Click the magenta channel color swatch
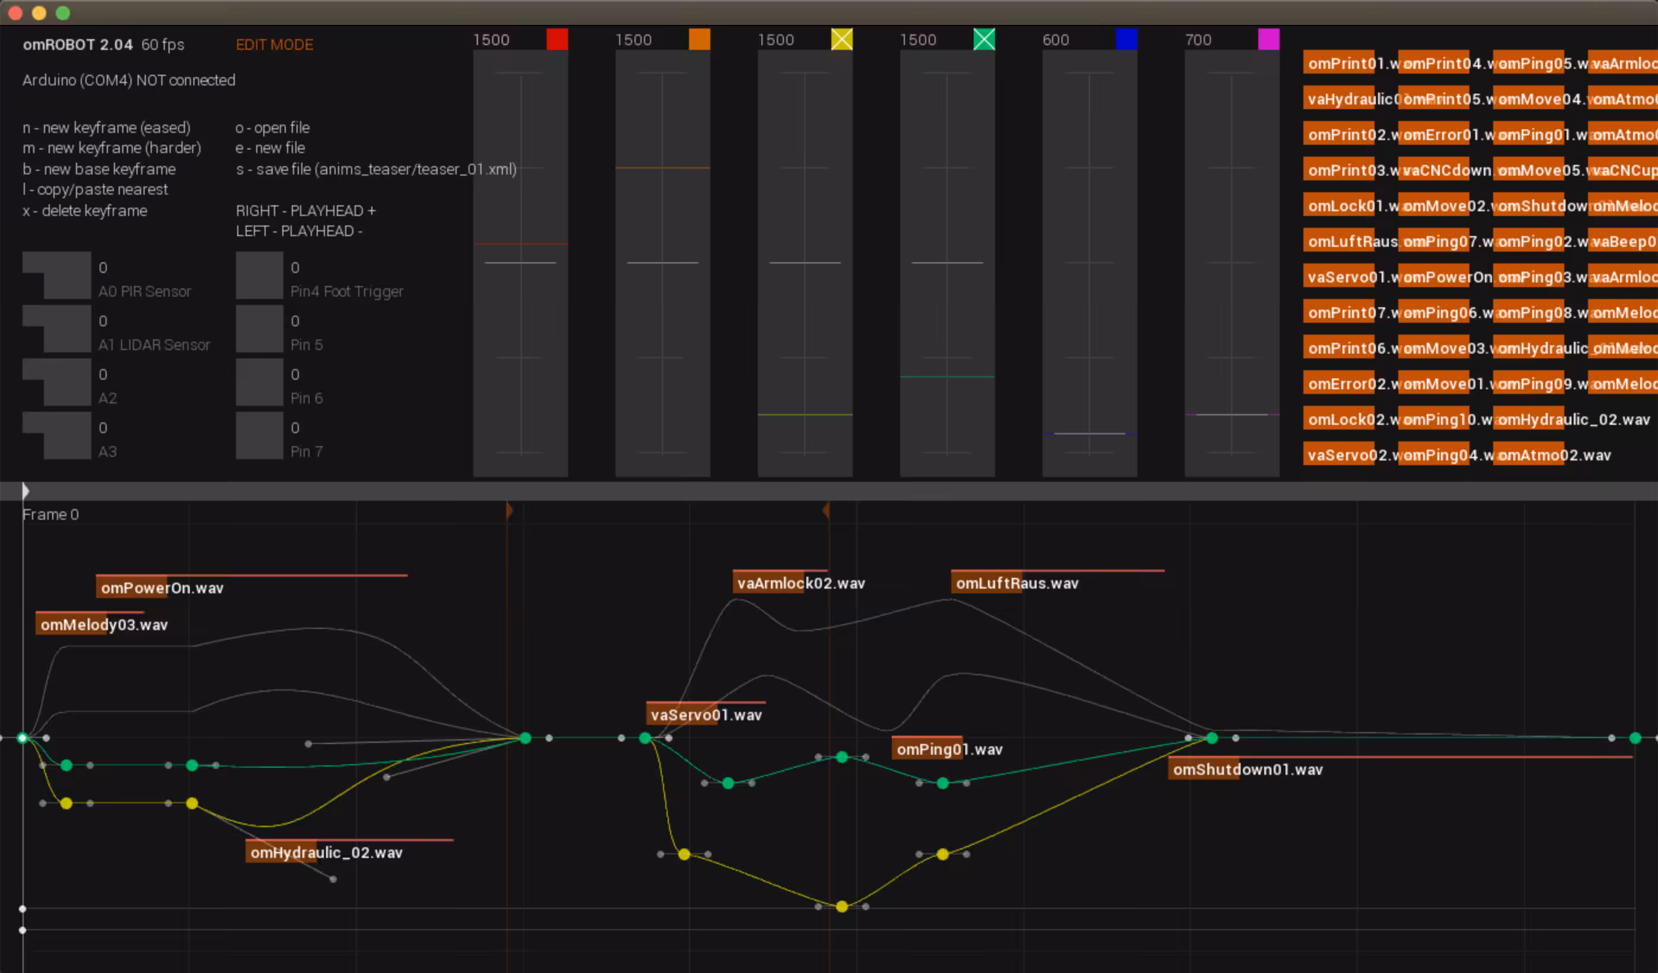 click(x=1268, y=40)
